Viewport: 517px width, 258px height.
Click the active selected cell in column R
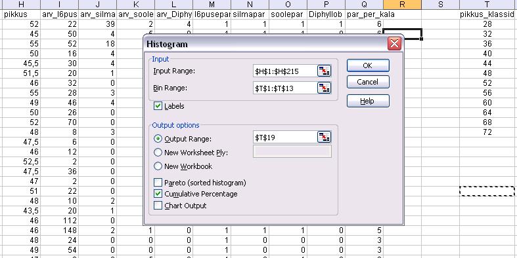pos(402,34)
